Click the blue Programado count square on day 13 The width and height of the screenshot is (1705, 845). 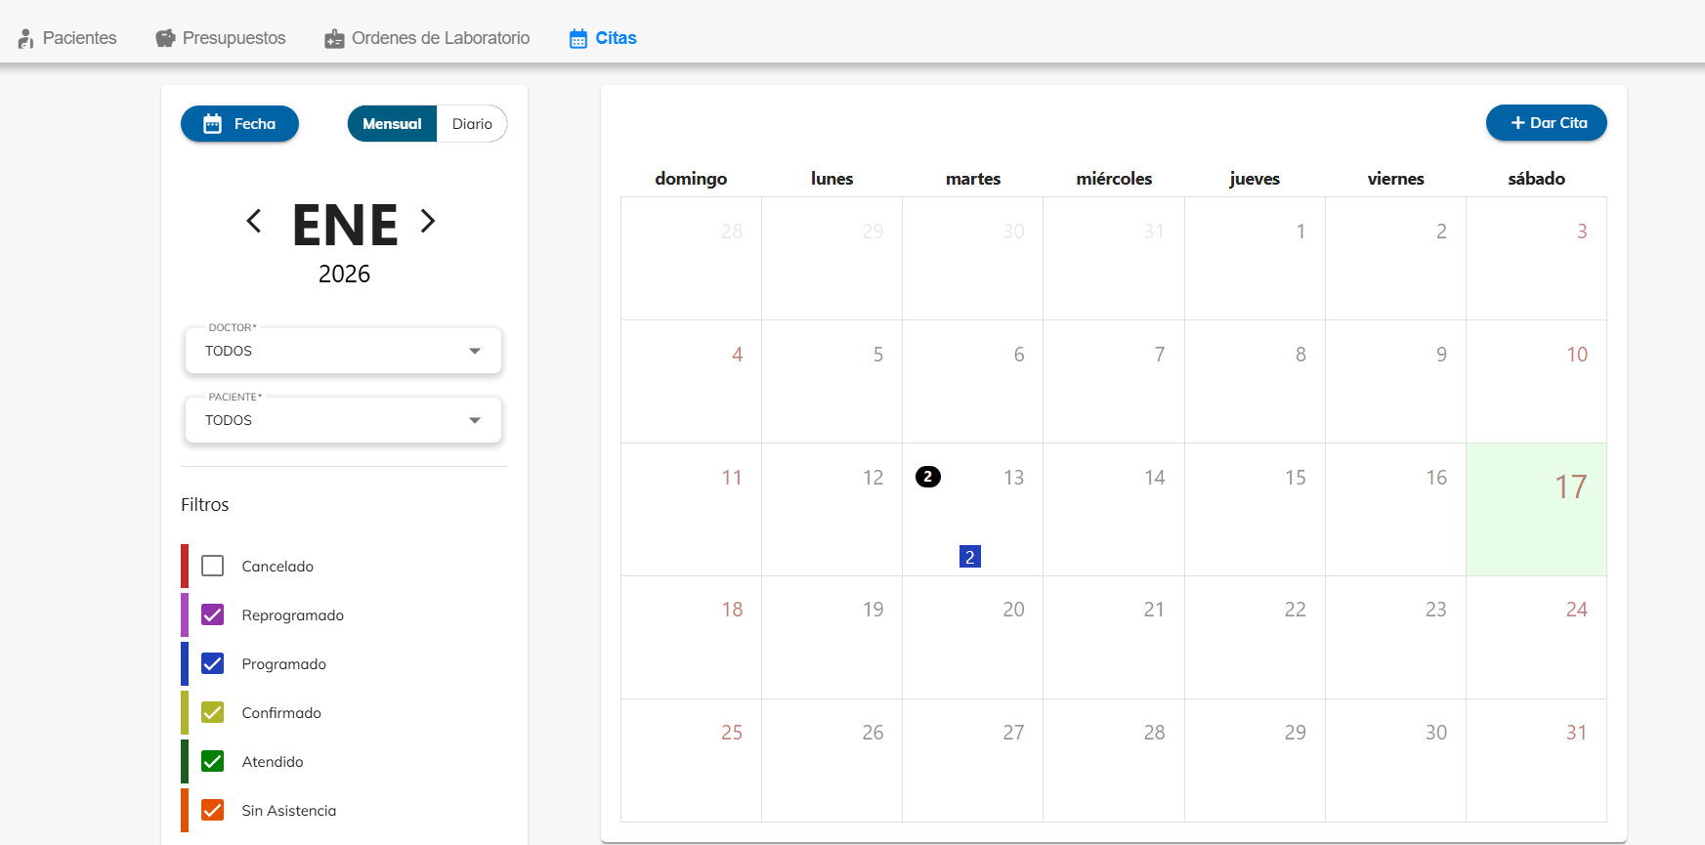click(970, 557)
